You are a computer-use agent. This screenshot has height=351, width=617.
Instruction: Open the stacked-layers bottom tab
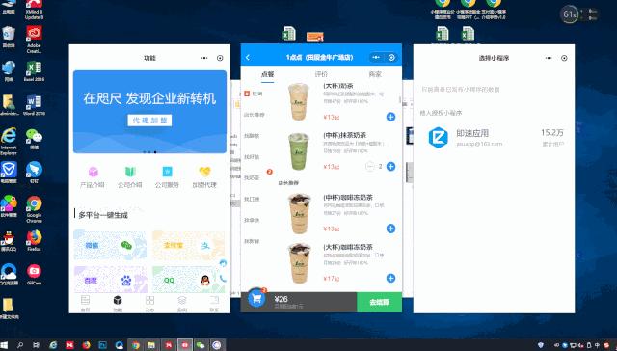point(182,304)
